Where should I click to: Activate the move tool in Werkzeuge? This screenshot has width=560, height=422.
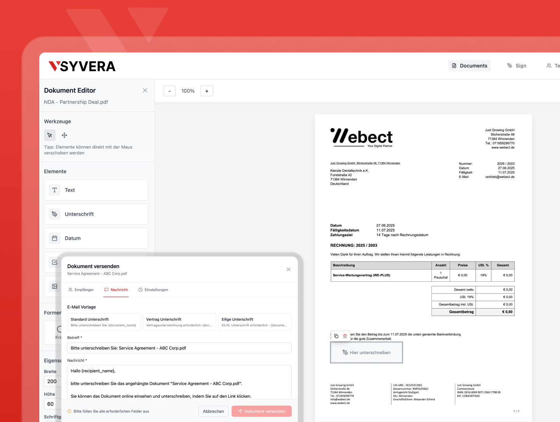click(64, 135)
